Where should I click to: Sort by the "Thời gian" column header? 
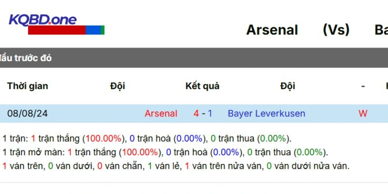[28, 86]
